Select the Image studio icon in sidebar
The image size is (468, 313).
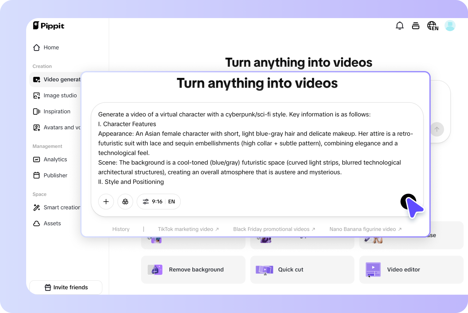tap(36, 95)
